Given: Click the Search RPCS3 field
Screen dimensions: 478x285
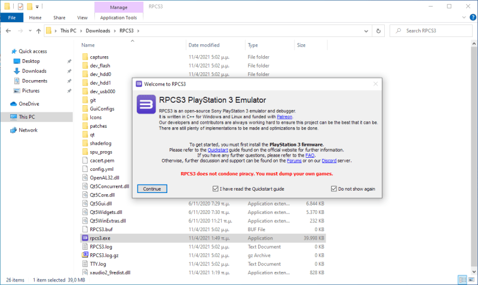Looking at the screenshot, I should (431, 31).
